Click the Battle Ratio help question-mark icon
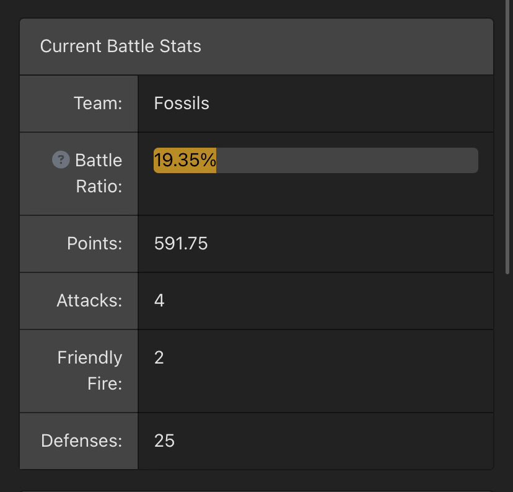513x492 pixels. tap(61, 160)
